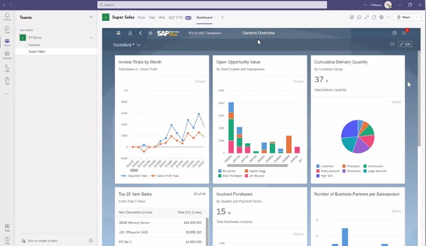Expand the tab with the expand arrows icon
This screenshot has height=246, width=426.
point(367,17)
